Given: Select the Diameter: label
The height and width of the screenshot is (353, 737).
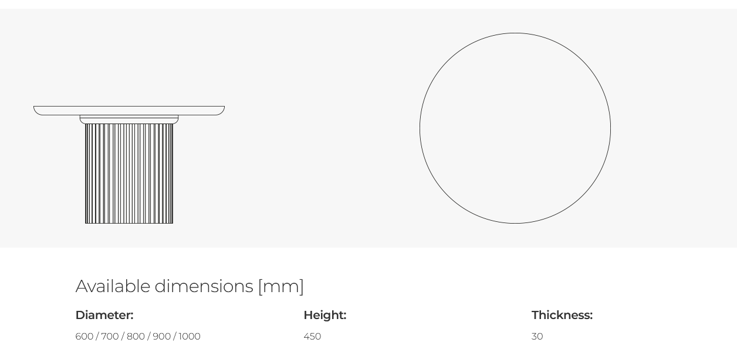Looking at the screenshot, I should tap(104, 316).
